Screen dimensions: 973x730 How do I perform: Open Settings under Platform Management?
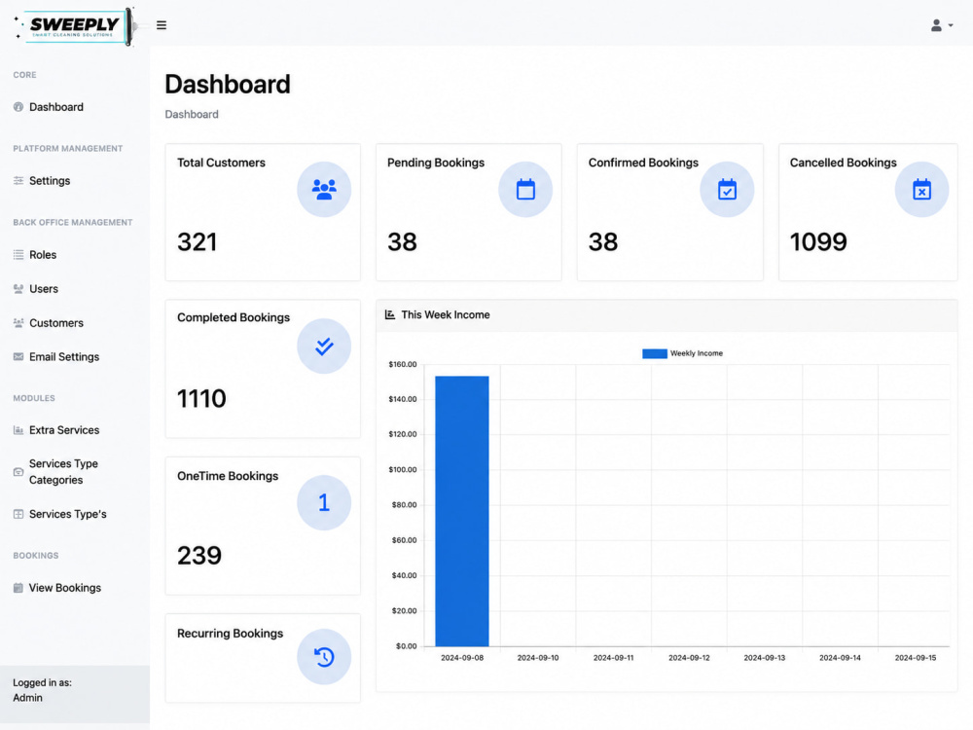[x=50, y=181]
